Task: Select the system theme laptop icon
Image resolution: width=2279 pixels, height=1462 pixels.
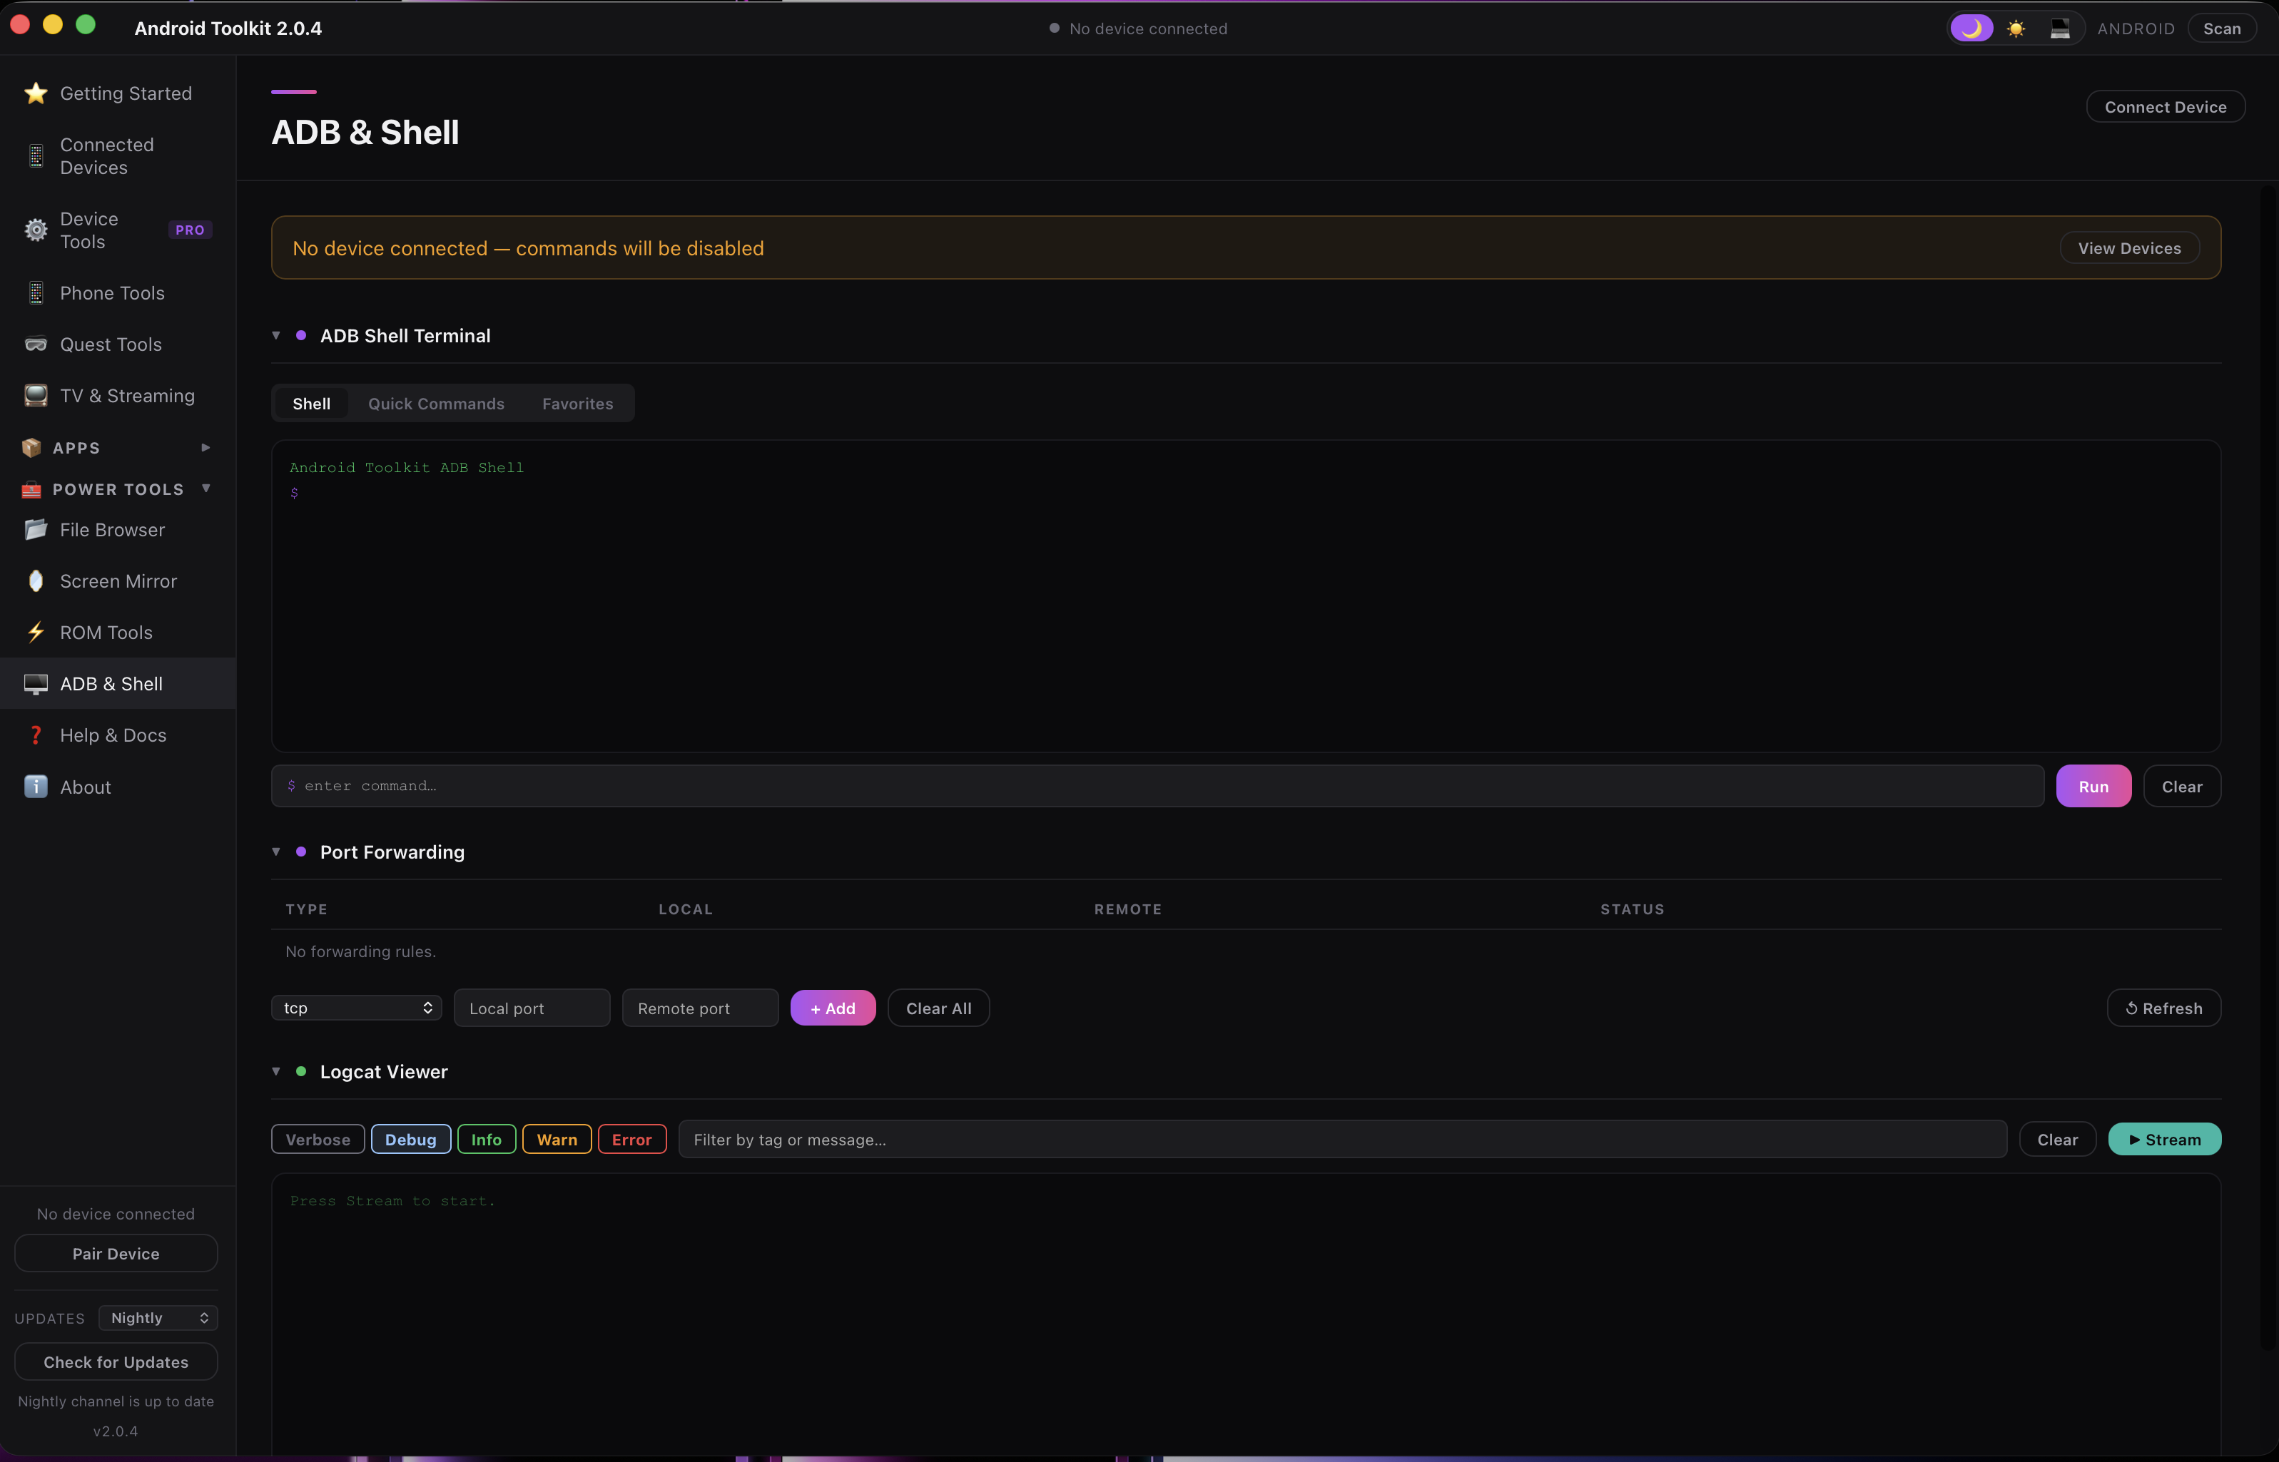Action: coord(2060,29)
